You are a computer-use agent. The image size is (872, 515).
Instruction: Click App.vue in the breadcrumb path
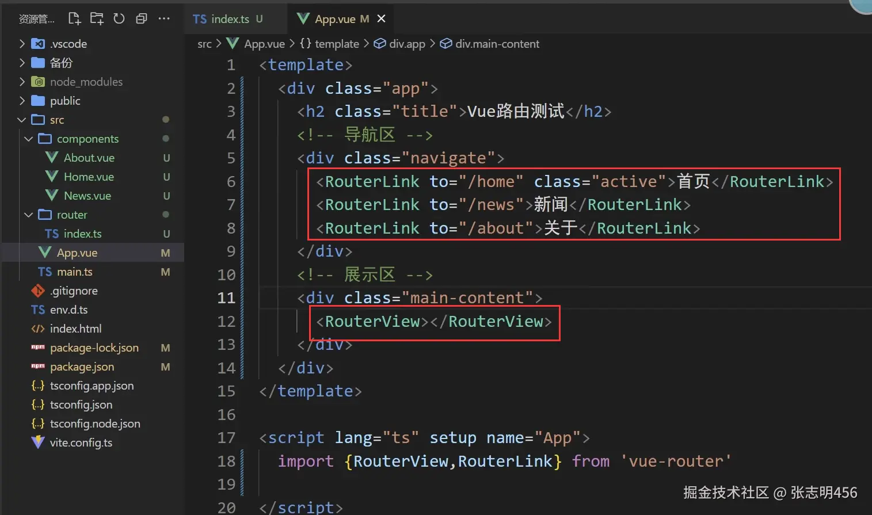tap(264, 44)
